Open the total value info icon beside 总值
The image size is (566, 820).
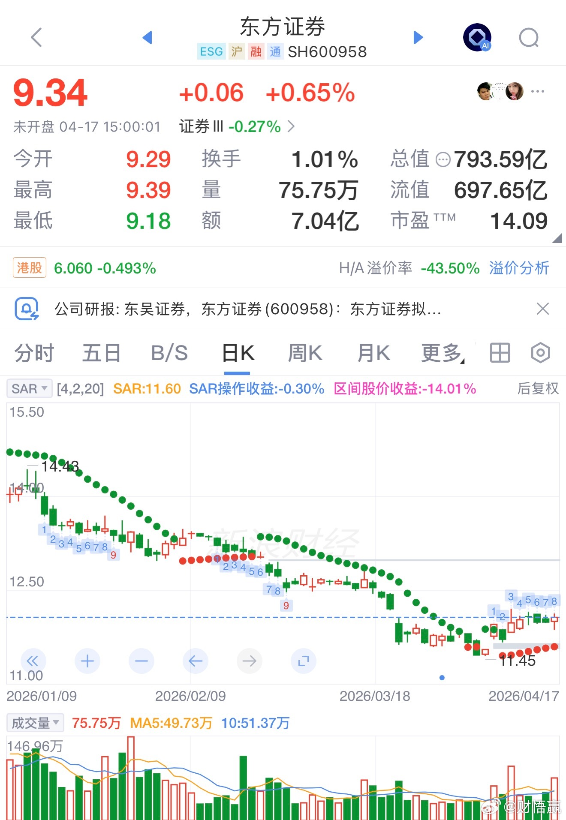tap(443, 160)
